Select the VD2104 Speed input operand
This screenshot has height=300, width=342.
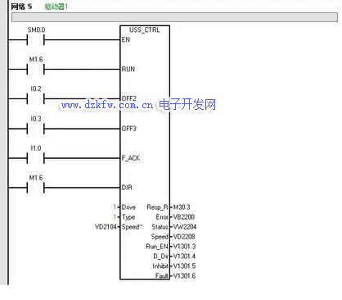click(106, 227)
